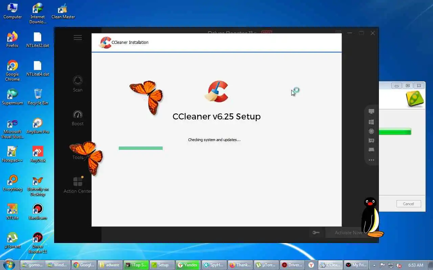Open the Everything search shortcut
The height and width of the screenshot is (270, 433).
[13, 183]
